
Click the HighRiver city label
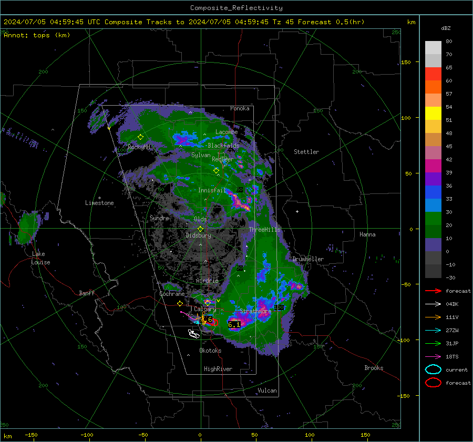pyautogui.click(x=218, y=369)
